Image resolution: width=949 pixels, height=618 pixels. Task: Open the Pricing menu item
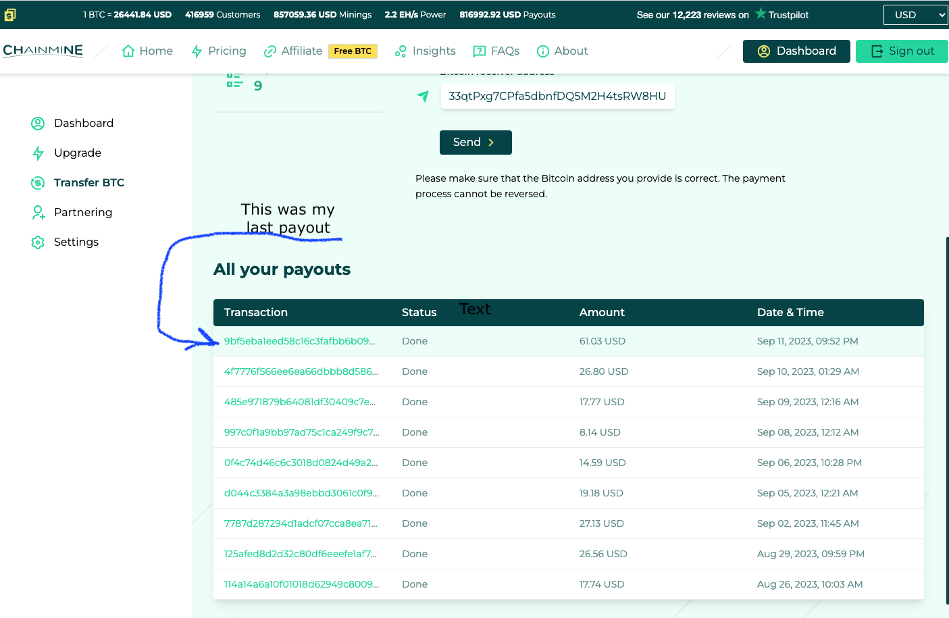(219, 51)
